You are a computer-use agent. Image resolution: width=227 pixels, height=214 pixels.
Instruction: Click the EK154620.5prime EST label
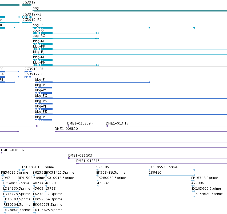tap(208, 194)
